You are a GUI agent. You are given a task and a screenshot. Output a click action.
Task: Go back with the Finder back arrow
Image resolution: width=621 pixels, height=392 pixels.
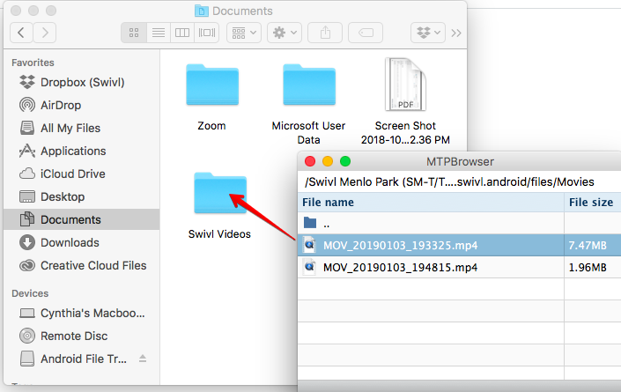(x=21, y=33)
